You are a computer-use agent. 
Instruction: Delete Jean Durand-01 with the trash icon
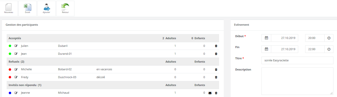(216, 54)
